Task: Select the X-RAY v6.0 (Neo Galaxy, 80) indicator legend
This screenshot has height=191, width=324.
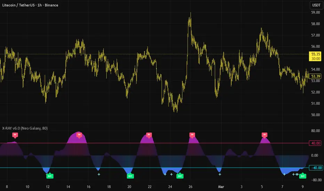Action: (x=25, y=128)
